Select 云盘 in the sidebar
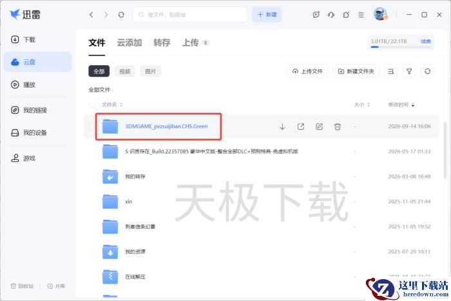This screenshot has width=451, height=301. point(37,62)
